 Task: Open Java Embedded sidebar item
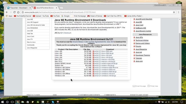click(x=32, y=28)
